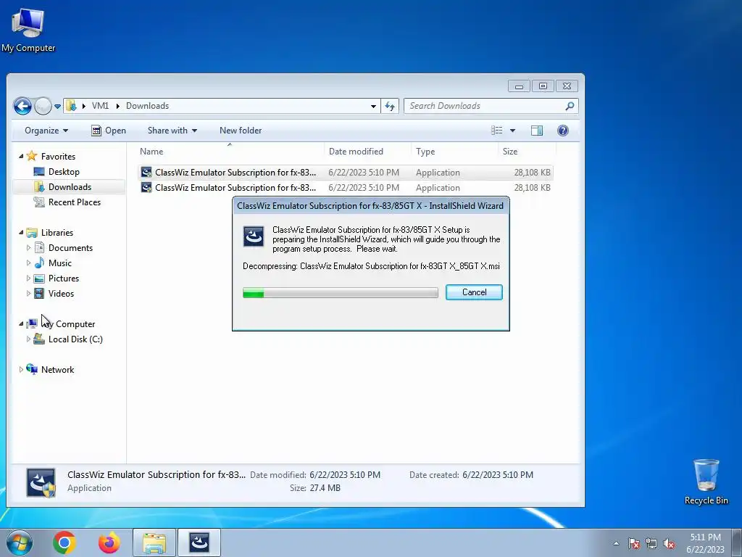Open the Organize menu
Screen dimensions: 742x557
pos(46,131)
